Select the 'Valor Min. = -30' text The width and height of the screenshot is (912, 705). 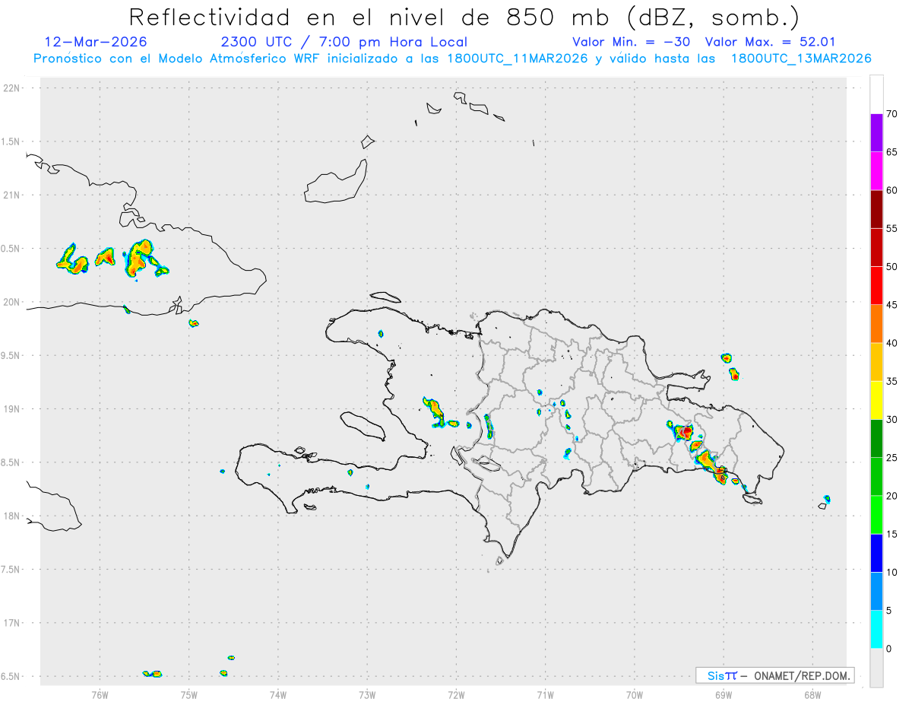click(632, 42)
